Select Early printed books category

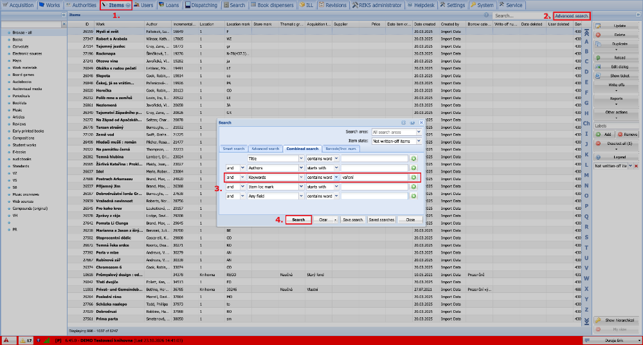[x=28, y=131]
